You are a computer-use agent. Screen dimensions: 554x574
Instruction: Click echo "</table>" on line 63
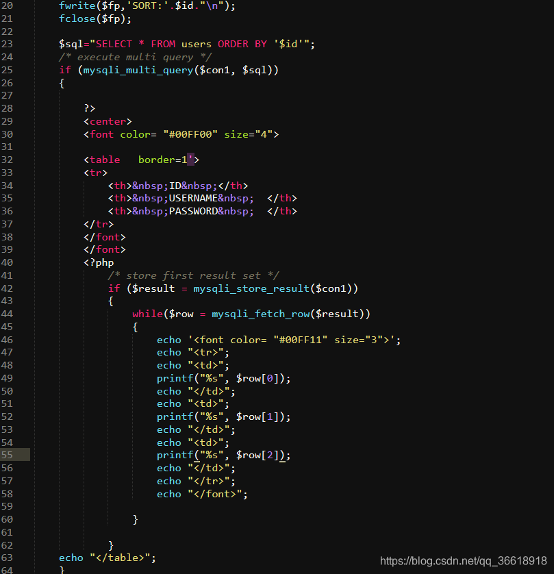pyautogui.click(x=108, y=558)
